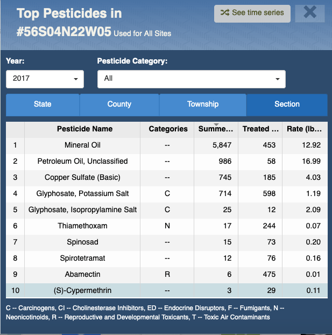The width and height of the screenshot is (332, 335).
Task: Click the 244 treated value for Thiamethoxam
Action: pyautogui.click(x=269, y=226)
